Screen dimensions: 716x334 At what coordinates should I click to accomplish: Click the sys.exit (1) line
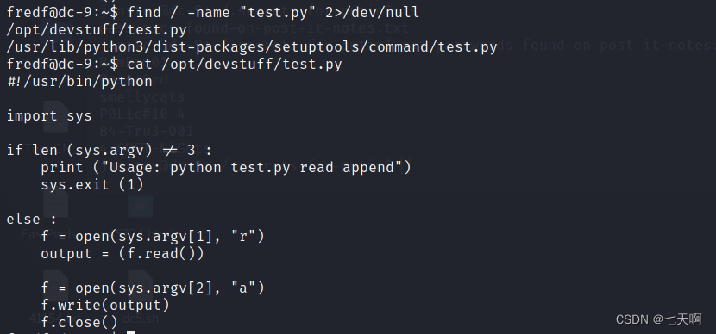click(92, 185)
